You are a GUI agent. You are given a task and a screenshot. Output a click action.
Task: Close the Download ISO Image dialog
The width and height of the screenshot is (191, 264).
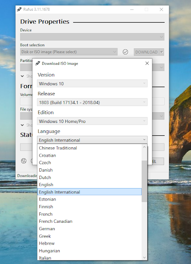(147, 63)
